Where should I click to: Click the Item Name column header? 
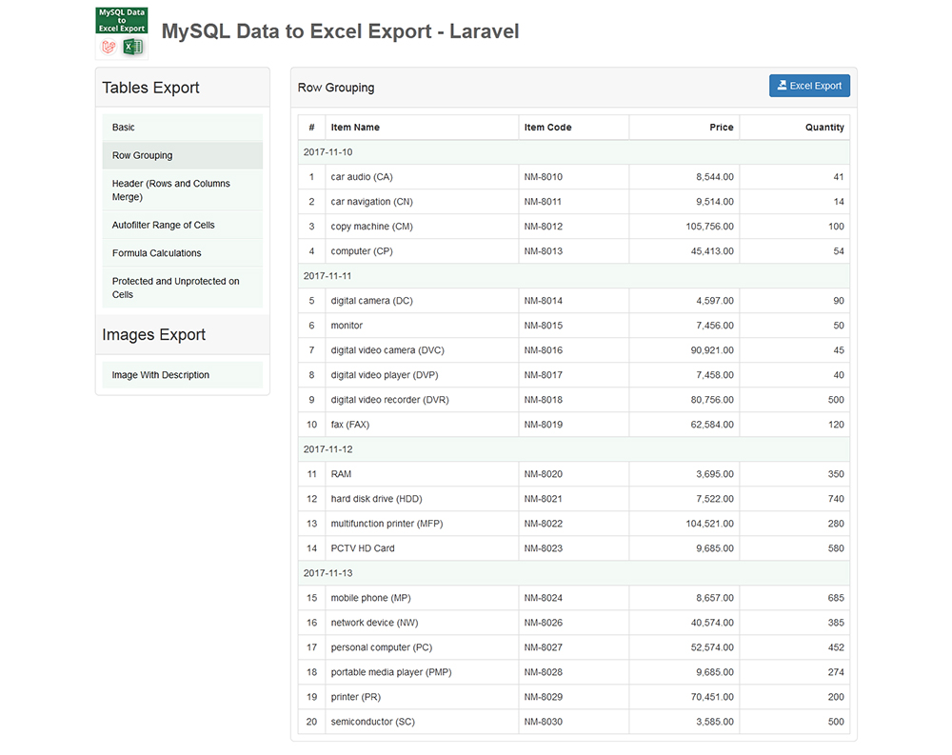point(355,128)
